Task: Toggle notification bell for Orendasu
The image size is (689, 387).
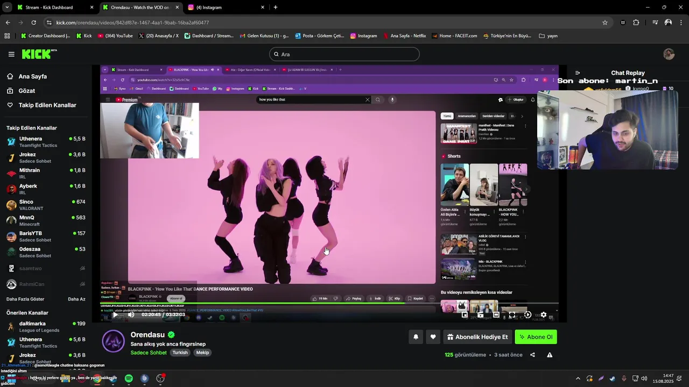Action: click(x=416, y=337)
